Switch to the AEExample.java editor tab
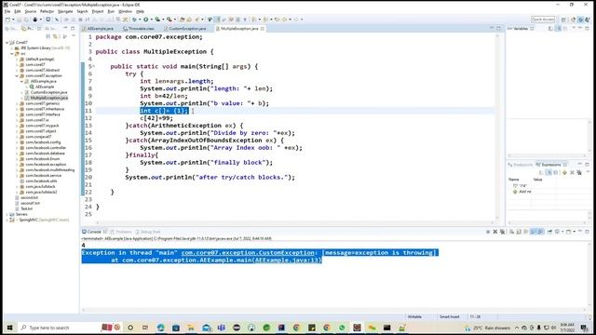This screenshot has width=596, height=335. click(x=98, y=29)
